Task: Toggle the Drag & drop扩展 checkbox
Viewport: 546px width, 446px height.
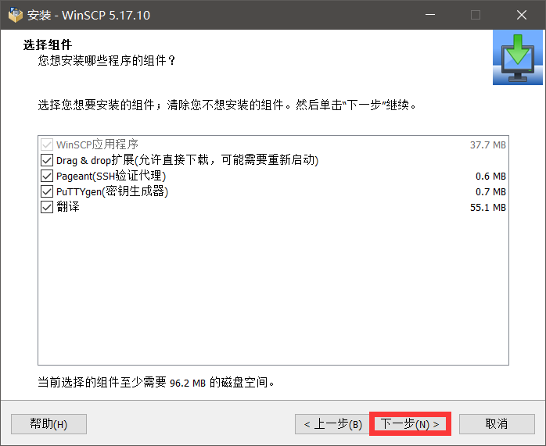Action: tap(47, 160)
